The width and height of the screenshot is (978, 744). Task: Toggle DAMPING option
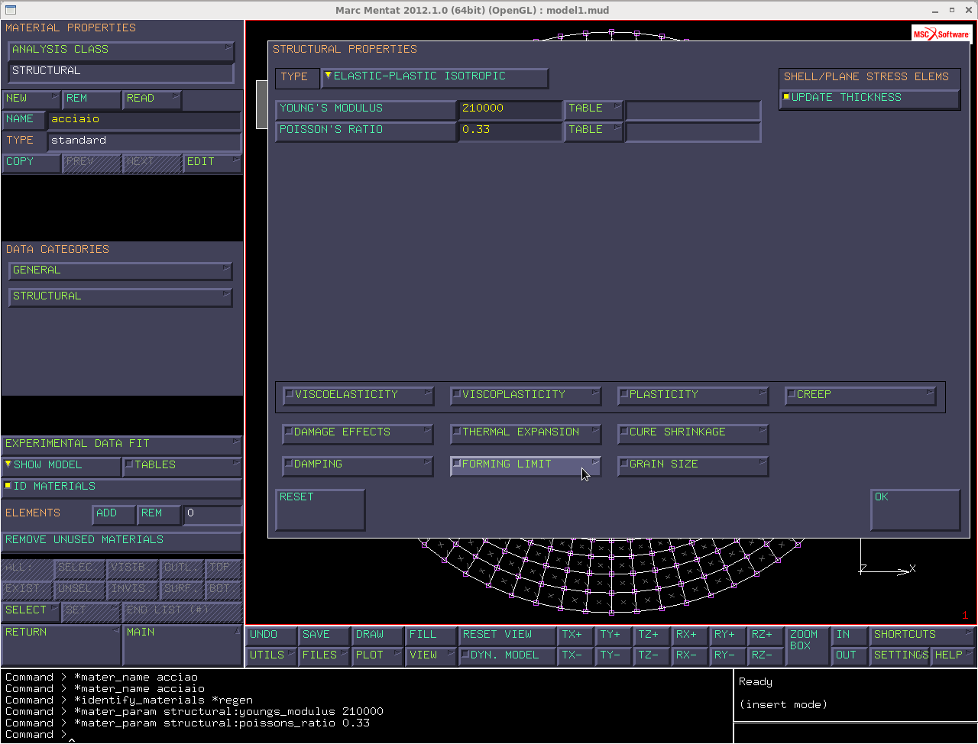coord(358,466)
